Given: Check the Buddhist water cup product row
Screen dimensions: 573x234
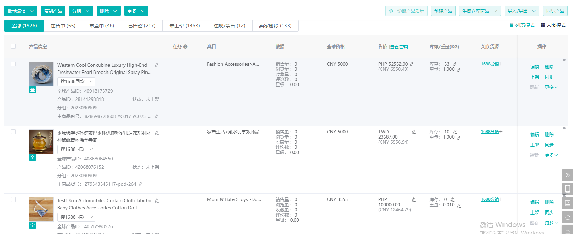Looking at the screenshot, I should (x=13, y=132).
